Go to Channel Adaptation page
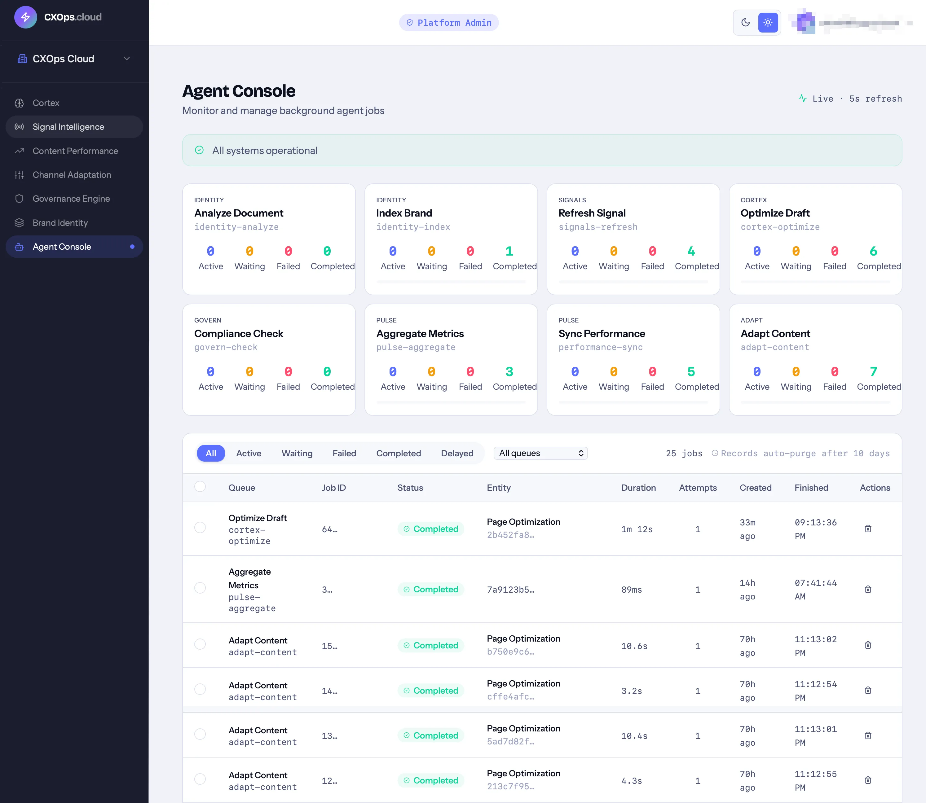Image resolution: width=926 pixels, height=803 pixels. tap(74, 175)
